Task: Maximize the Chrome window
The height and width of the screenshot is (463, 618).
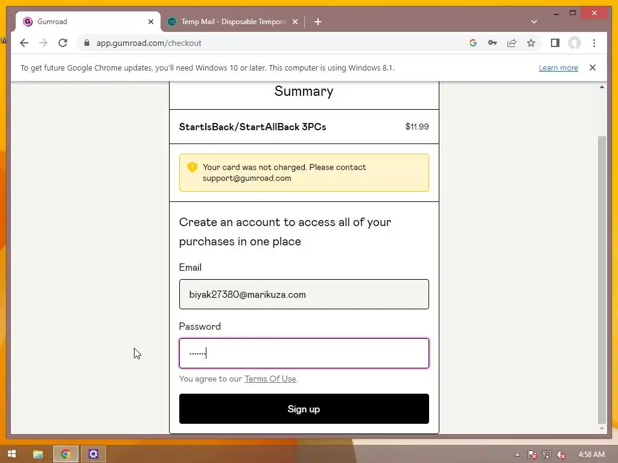Action: tap(573, 13)
